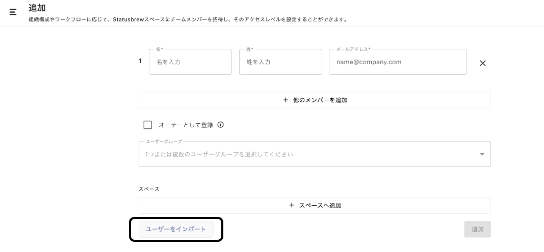Click the plus icon in 他のメンバーを追加
The height and width of the screenshot is (252, 544).
(286, 100)
